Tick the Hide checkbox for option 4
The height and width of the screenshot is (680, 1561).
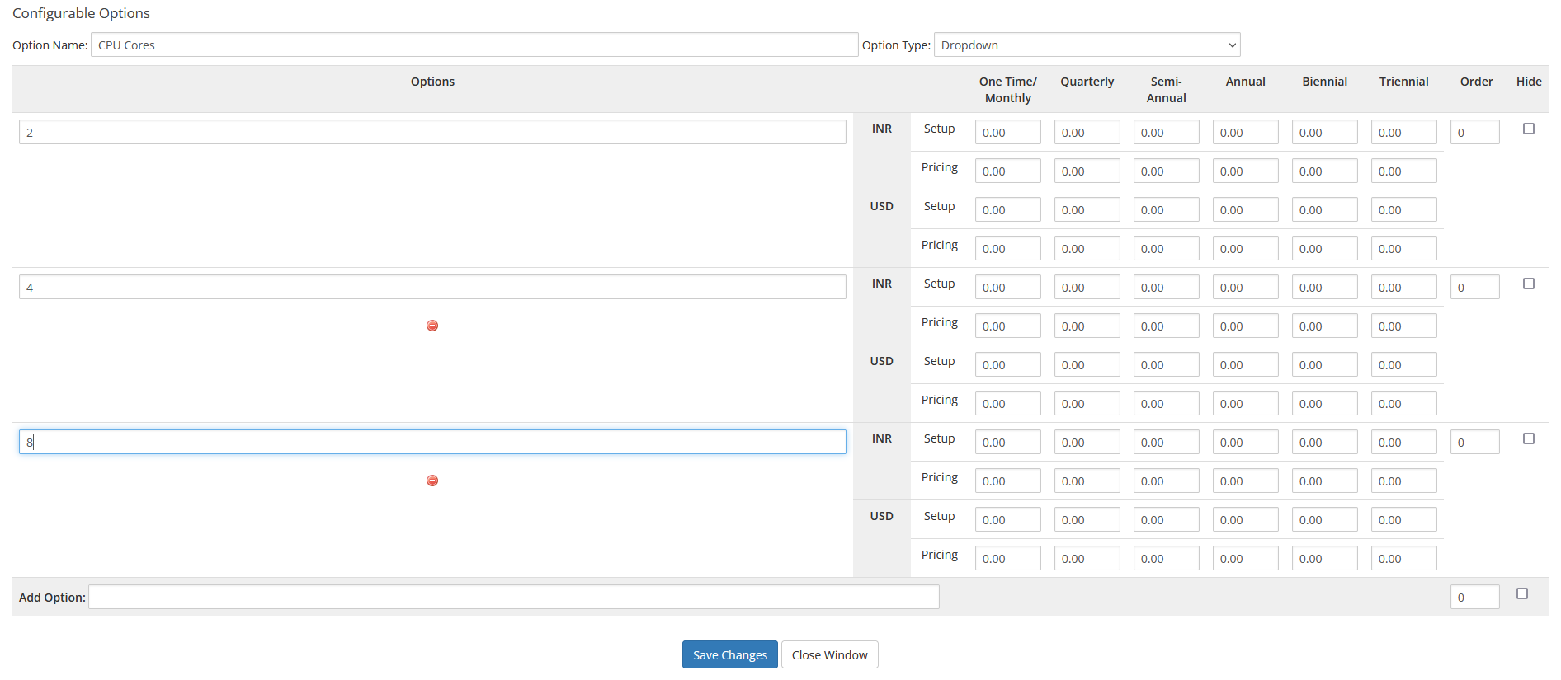[1529, 284]
